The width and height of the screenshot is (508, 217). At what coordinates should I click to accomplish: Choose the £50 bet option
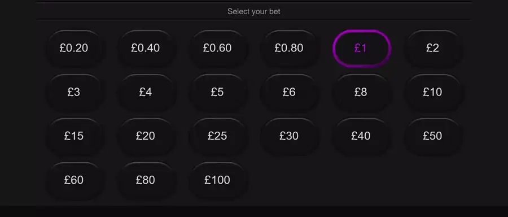coord(432,136)
